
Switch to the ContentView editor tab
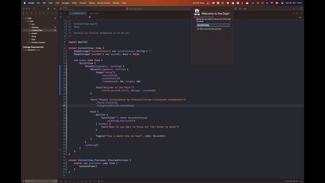[x=78, y=13]
